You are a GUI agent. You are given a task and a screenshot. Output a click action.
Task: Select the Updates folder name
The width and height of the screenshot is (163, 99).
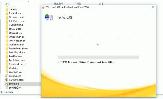[x=13, y=68]
